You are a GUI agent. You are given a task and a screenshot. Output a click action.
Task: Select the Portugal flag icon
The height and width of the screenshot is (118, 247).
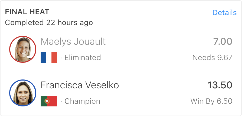[x=49, y=101]
